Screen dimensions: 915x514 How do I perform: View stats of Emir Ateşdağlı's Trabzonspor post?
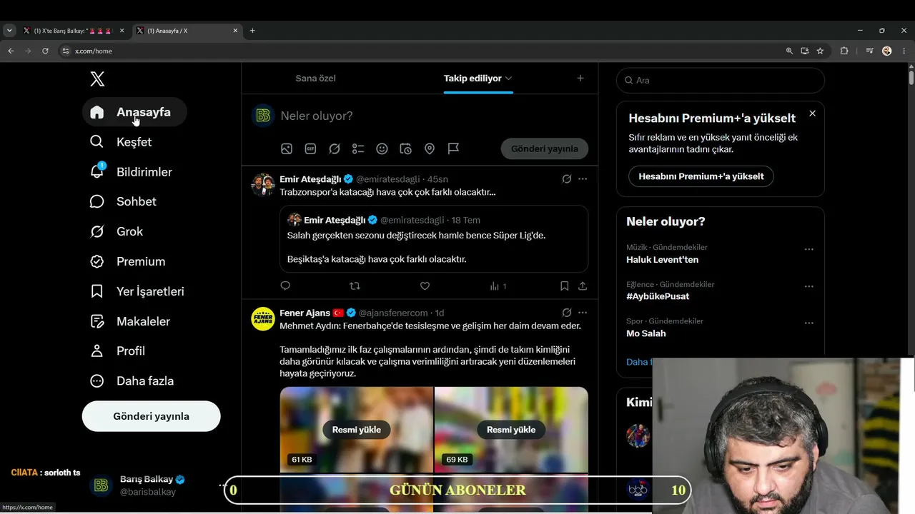point(498,286)
